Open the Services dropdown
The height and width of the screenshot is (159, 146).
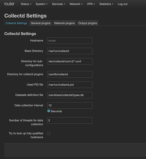(x=59, y=4)
